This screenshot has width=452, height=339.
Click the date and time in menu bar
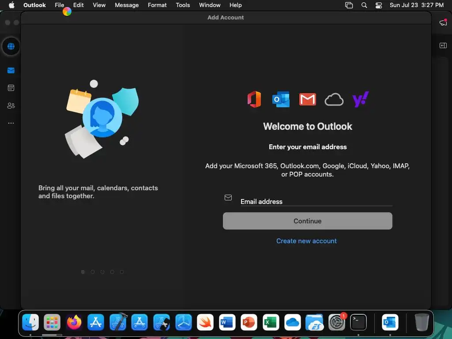click(417, 5)
